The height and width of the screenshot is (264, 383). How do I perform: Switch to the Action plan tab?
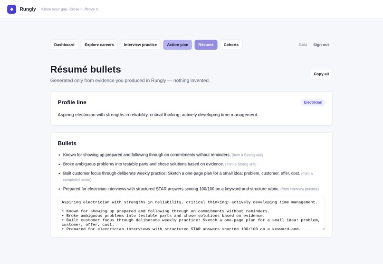[x=178, y=45]
